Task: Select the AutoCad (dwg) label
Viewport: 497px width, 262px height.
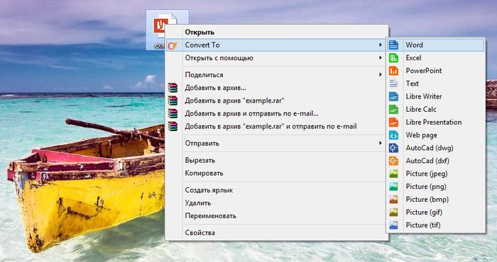Action: click(430, 148)
